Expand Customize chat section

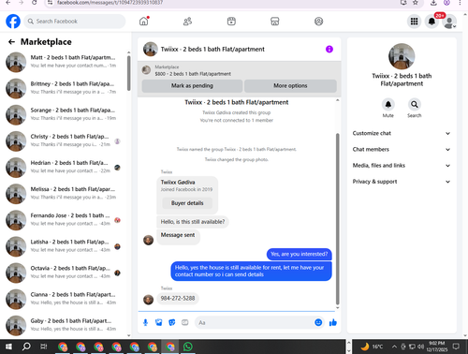click(402, 133)
